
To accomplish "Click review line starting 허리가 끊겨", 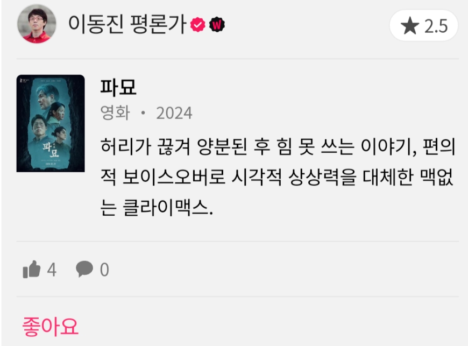I will [x=278, y=146].
